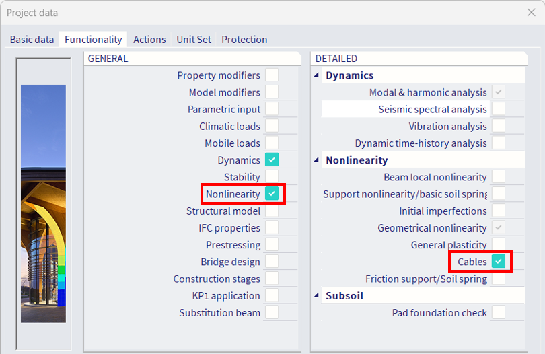Disable the Dynamics functionality checkbox
This screenshot has width=545, height=354.
click(x=272, y=160)
